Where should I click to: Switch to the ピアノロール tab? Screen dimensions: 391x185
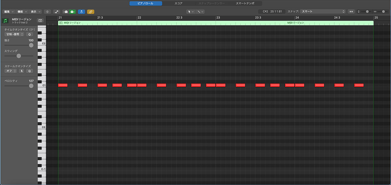(x=146, y=3)
